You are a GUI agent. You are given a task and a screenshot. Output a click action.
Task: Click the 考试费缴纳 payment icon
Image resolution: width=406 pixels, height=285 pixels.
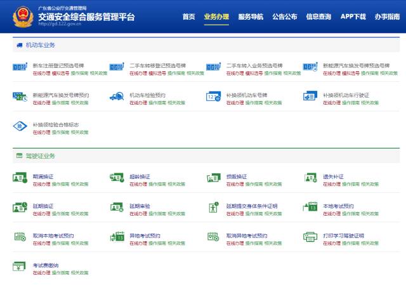(20, 267)
